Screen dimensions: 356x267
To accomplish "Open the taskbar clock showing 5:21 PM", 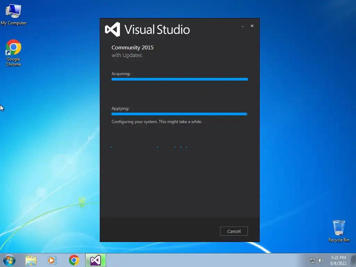I will click(338, 260).
